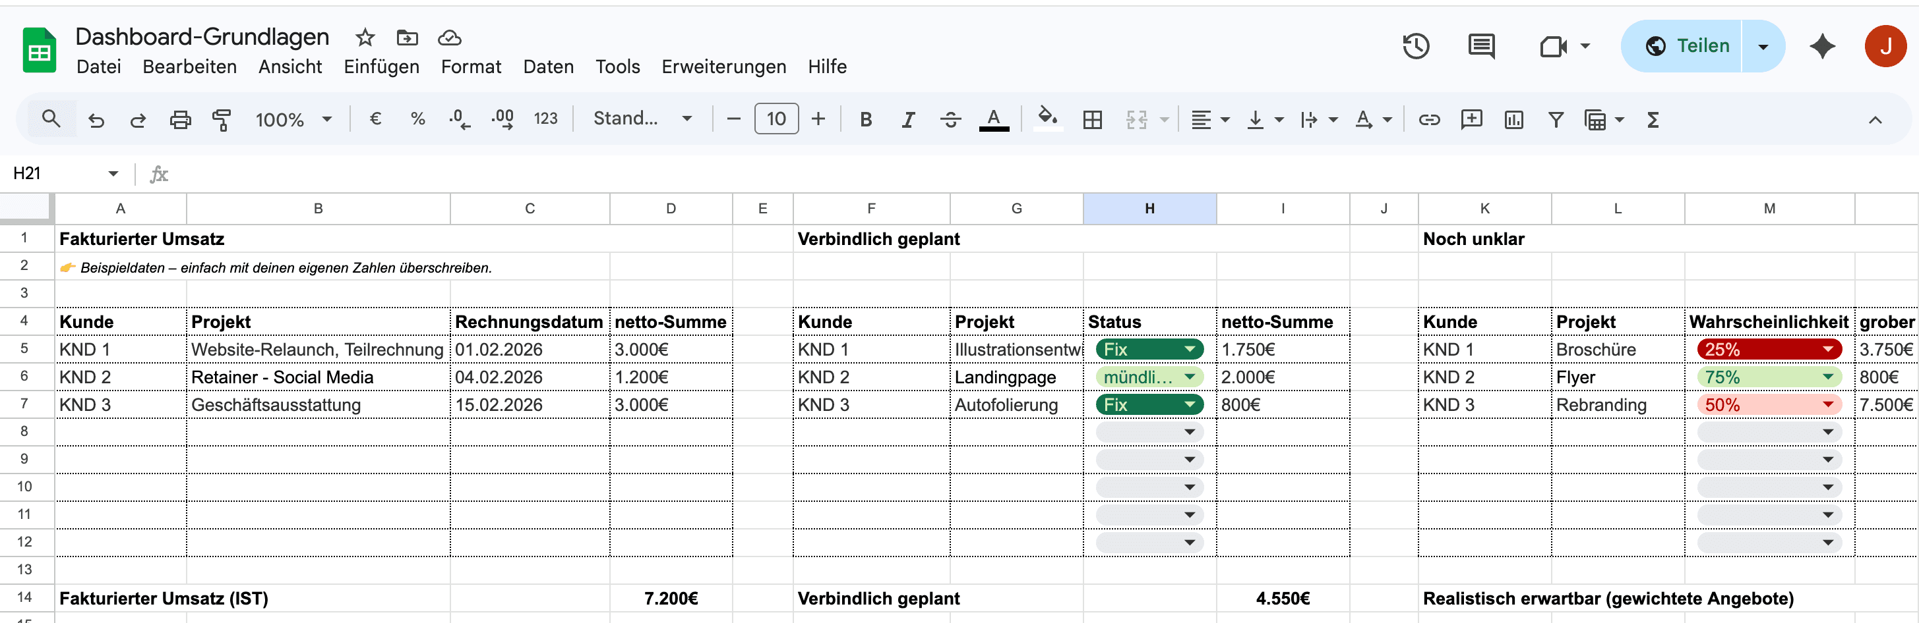The height and width of the screenshot is (623, 1919).
Task: Select the paint format tool
Action: (x=222, y=119)
